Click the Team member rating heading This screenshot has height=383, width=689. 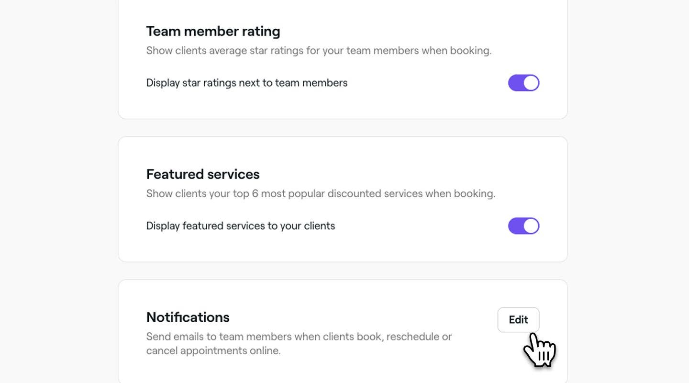click(x=213, y=31)
